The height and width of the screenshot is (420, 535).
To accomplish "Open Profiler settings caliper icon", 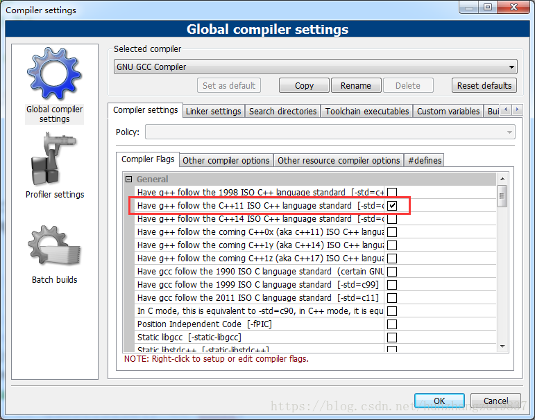I will (x=54, y=159).
